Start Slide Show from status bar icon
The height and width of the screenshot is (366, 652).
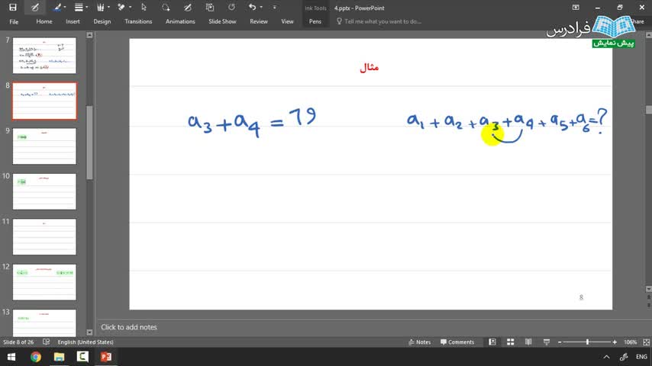[547, 342]
